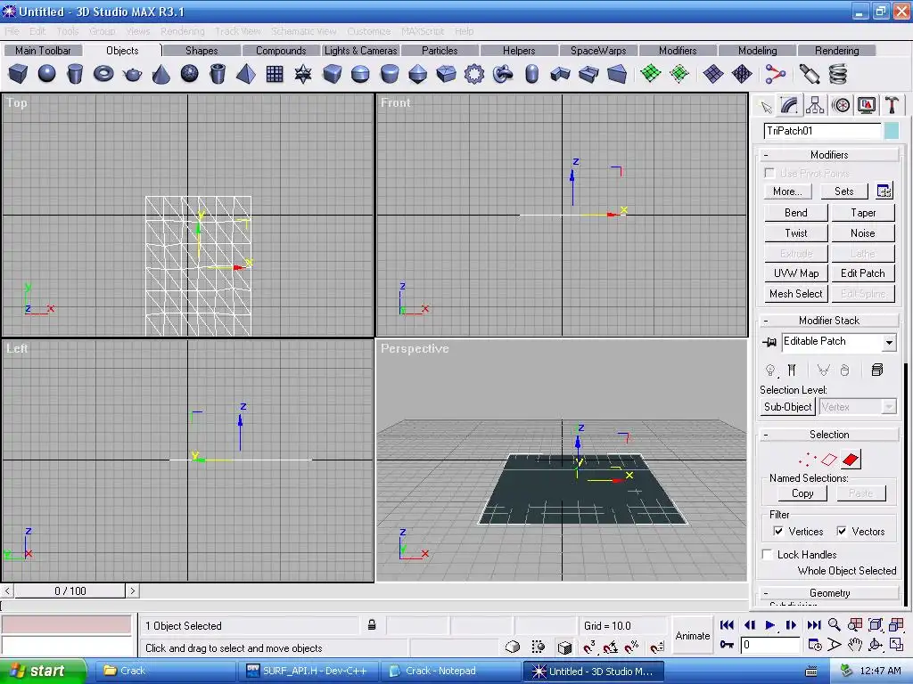
Task: Open the Utilities hammer icon
Action: point(892,105)
